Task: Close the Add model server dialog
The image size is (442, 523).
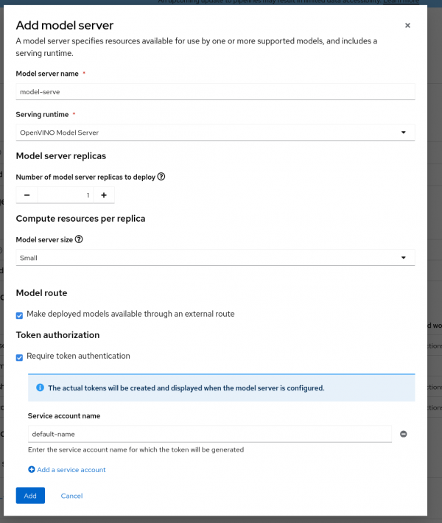Action: click(x=407, y=26)
